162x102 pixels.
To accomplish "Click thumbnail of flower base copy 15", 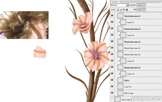I will click(120, 67).
